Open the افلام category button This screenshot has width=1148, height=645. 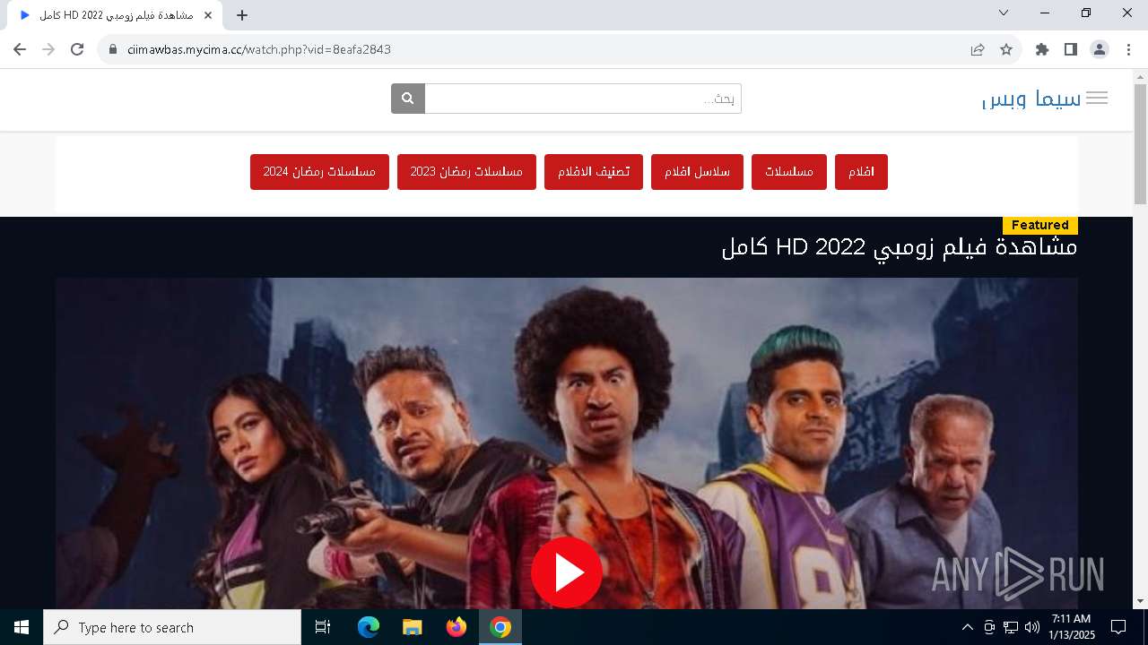(x=861, y=172)
